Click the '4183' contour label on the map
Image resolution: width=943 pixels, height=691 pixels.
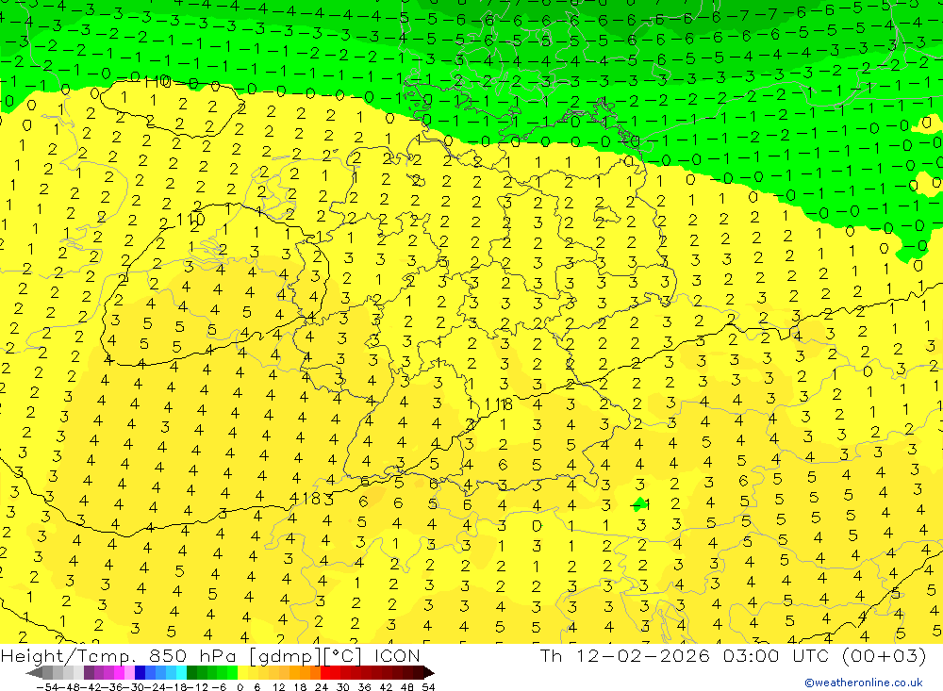click(311, 499)
